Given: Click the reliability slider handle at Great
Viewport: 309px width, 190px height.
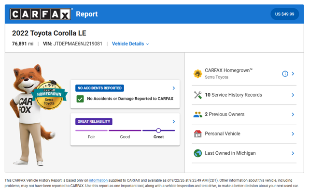Looking at the screenshot, I should tap(158, 131).
